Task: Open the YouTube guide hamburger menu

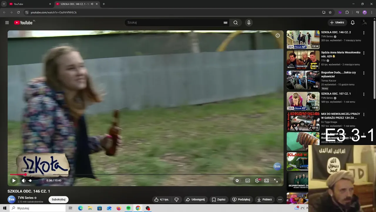Action: pyautogui.click(x=7, y=23)
